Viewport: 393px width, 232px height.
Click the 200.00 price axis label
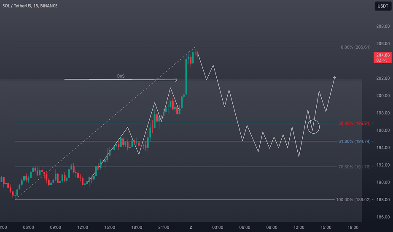[383, 96]
